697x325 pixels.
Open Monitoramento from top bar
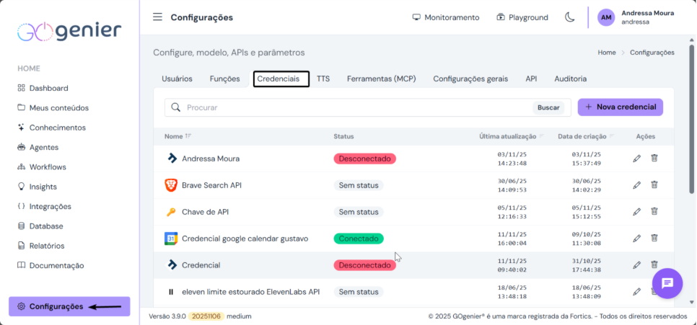click(446, 17)
